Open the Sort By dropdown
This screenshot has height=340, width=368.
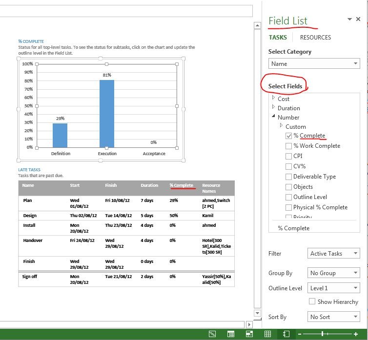tap(333, 317)
